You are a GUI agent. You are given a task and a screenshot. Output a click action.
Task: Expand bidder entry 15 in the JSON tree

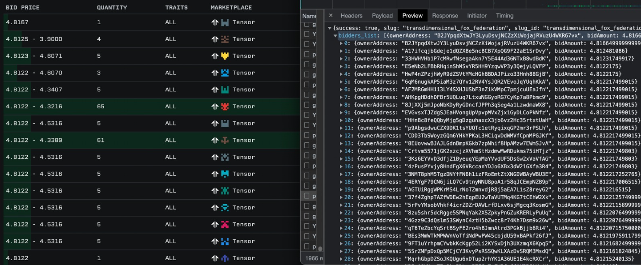click(x=342, y=158)
